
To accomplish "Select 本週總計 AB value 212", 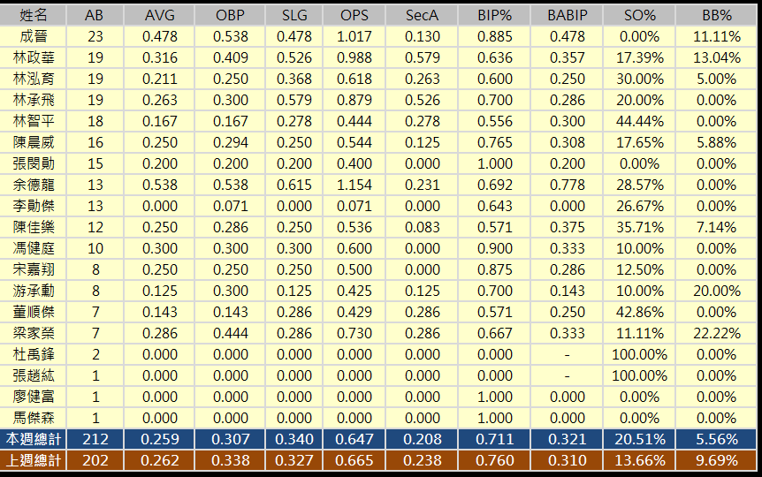I will coord(95,439).
